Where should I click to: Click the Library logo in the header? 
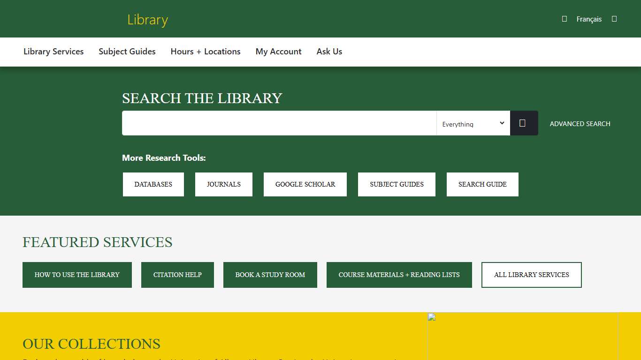pos(147,19)
